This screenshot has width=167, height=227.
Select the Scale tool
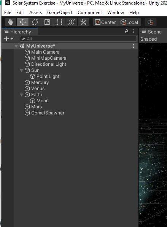[47, 22]
